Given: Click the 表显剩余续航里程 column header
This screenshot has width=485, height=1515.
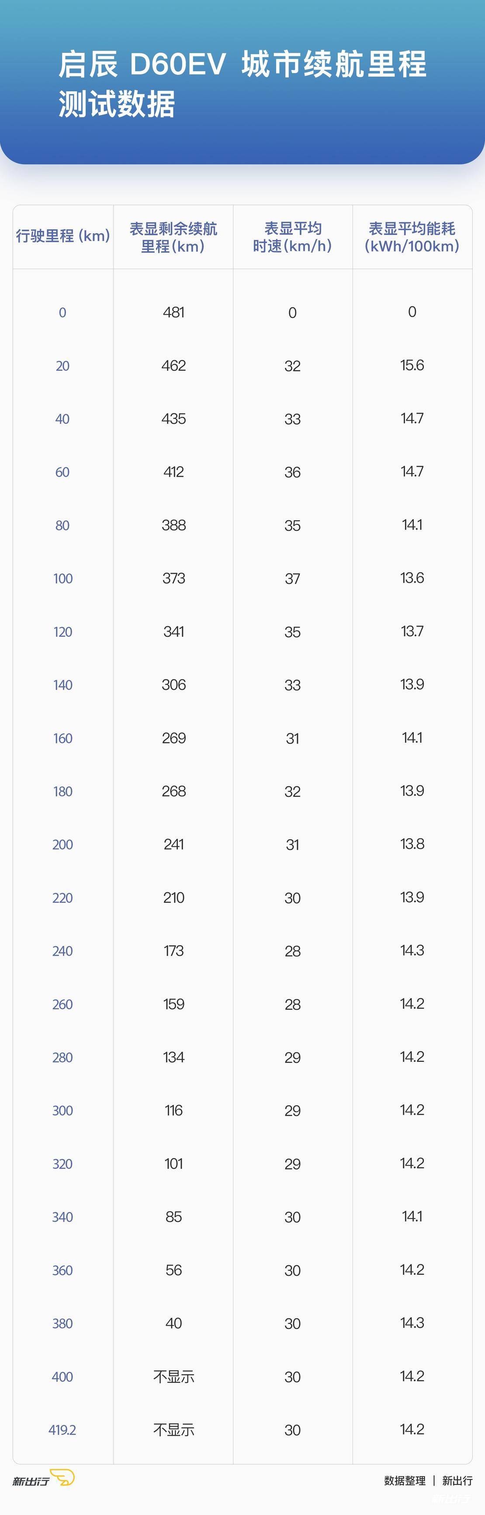Looking at the screenshot, I should 173,237.
